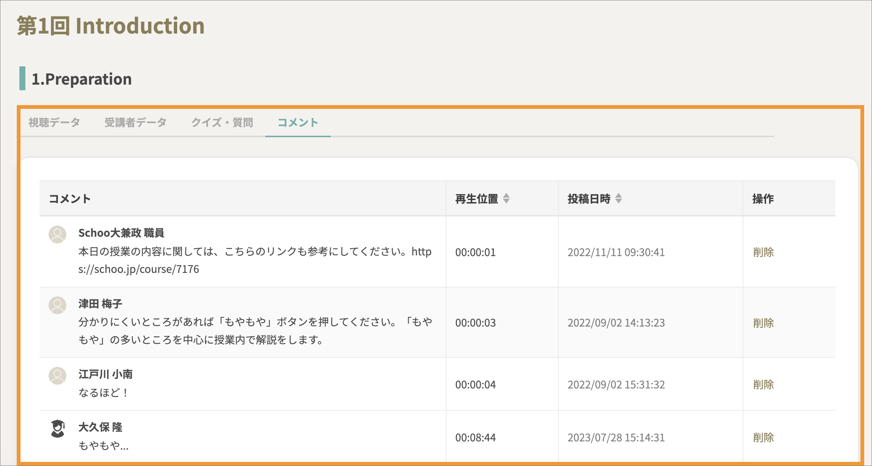The width and height of the screenshot is (872, 466).
Task: Click the 1.Preparation section heading
Action: click(x=82, y=79)
